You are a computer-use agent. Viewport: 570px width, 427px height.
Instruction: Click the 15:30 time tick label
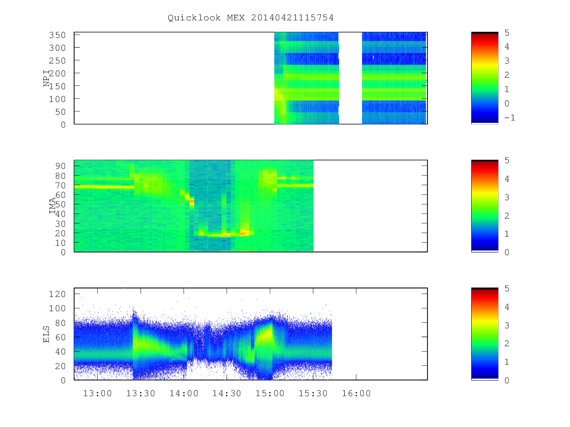[313, 393]
